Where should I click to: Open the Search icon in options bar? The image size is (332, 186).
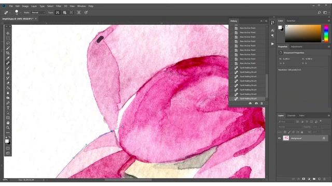coord(319,12)
